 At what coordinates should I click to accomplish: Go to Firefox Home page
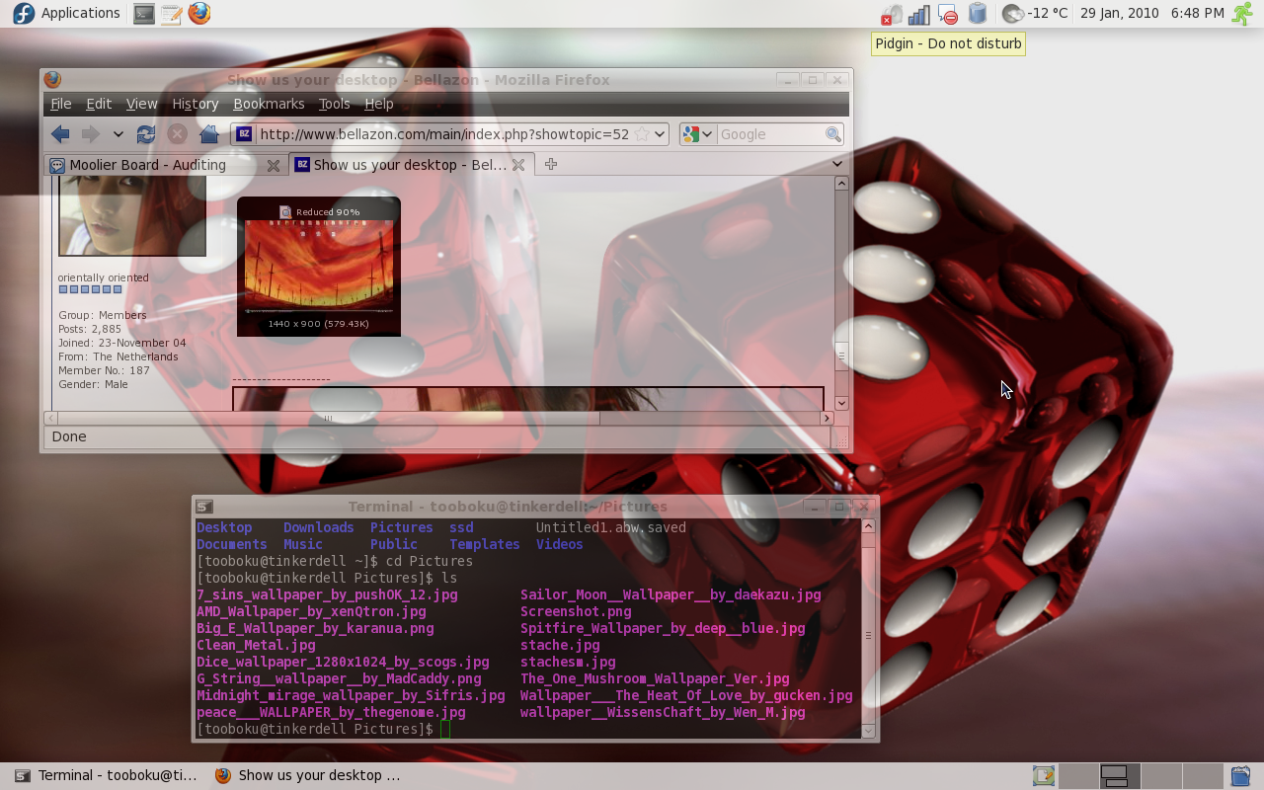(208, 134)
